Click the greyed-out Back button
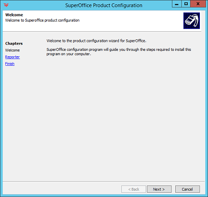 pos(134,189)
